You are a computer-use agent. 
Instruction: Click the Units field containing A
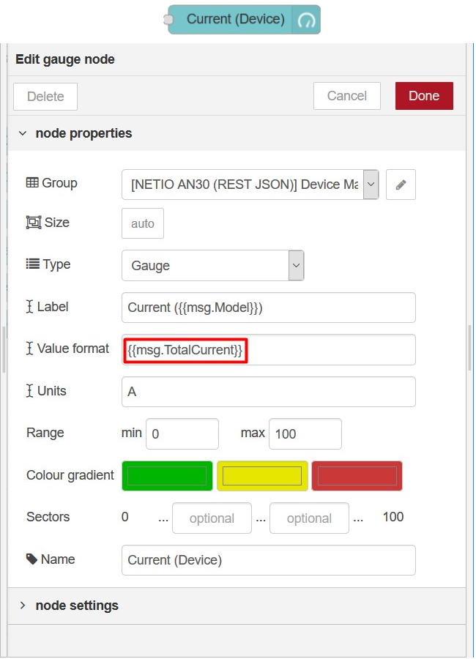coord(268,392)
